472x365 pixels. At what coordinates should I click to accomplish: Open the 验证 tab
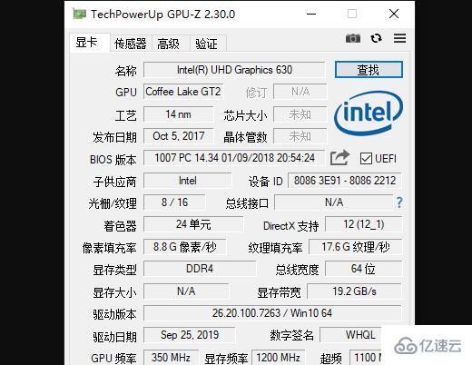click(206, 44)
